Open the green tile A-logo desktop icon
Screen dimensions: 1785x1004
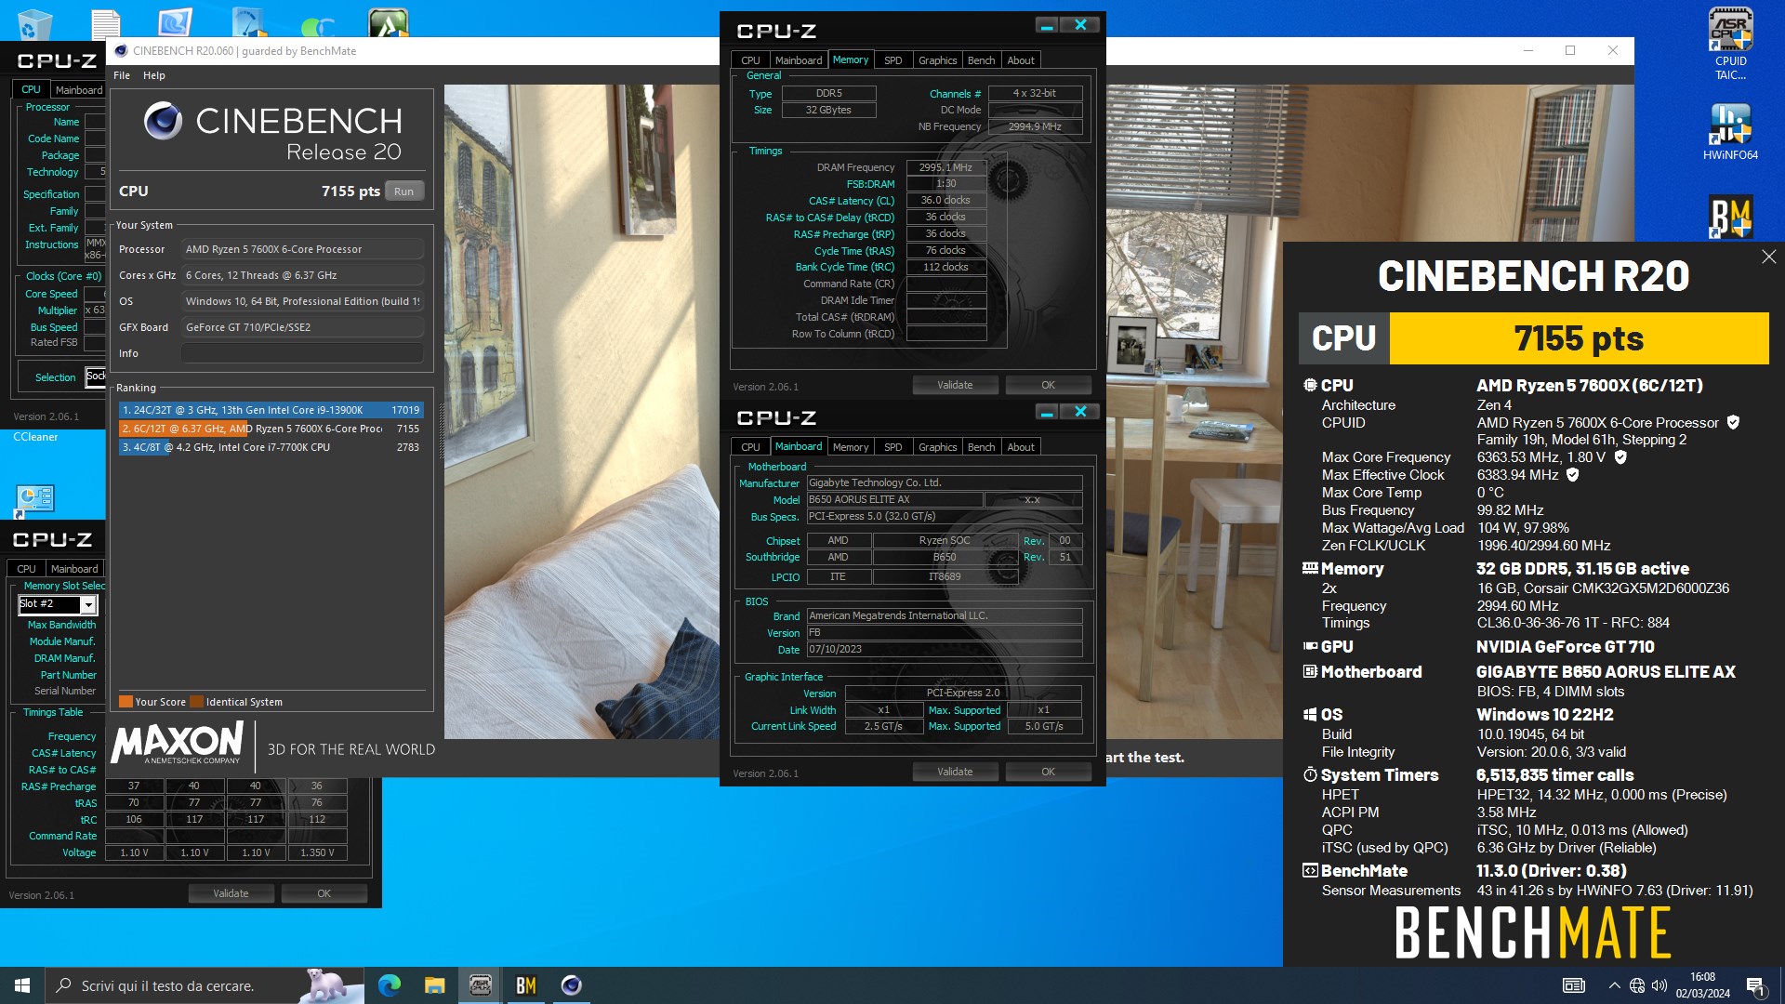pyautogui.click(x=388, y=22)
